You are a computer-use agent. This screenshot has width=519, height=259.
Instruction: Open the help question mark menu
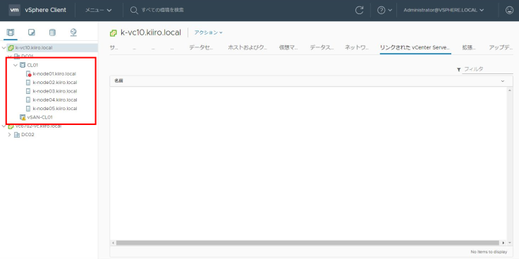pyautogui.click(x=384, y=10)
